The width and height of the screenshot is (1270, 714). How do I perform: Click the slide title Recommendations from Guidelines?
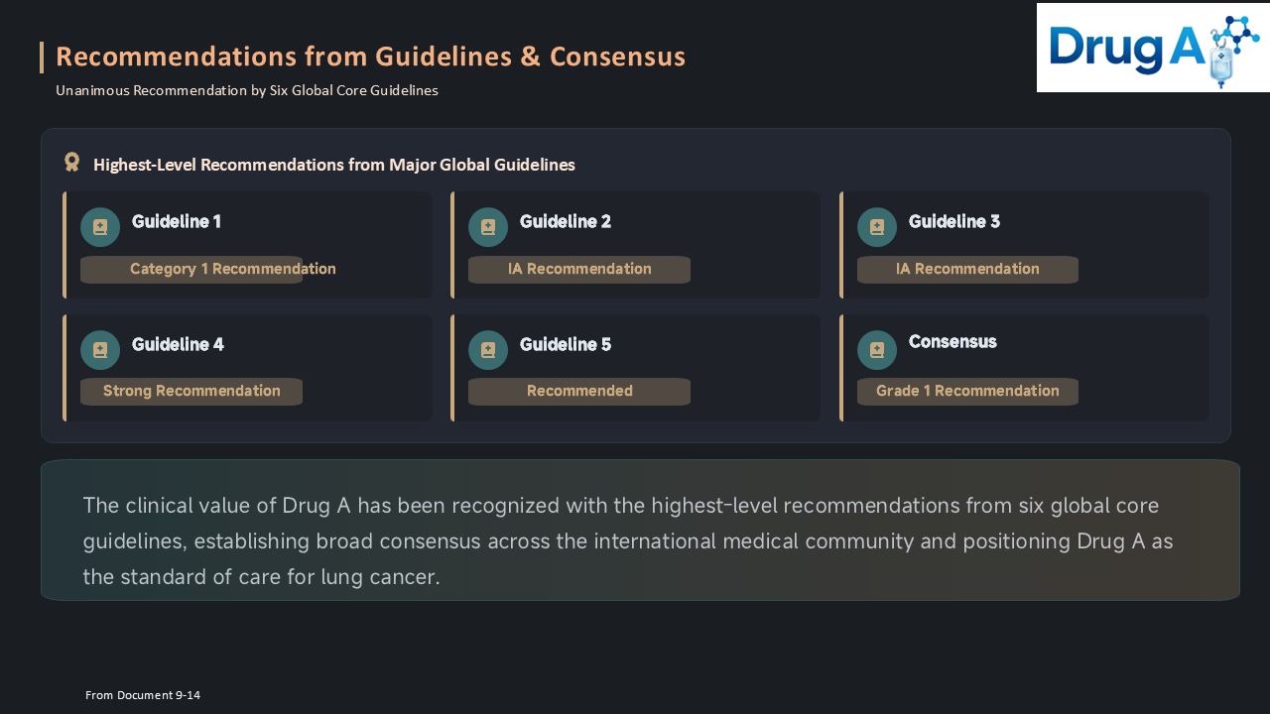(x=370, y=57)
